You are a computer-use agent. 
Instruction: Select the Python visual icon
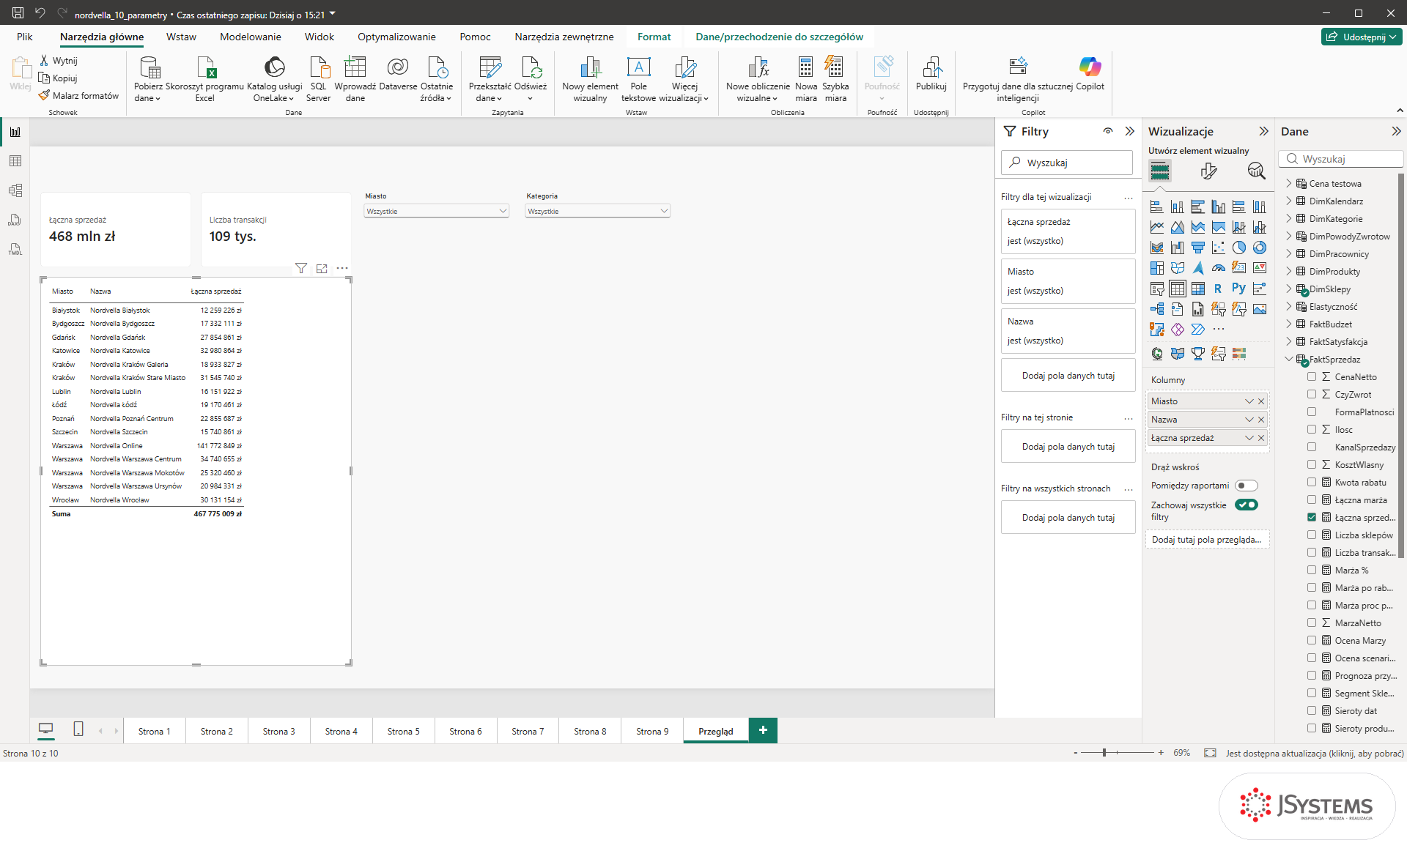pos(1238,288)
